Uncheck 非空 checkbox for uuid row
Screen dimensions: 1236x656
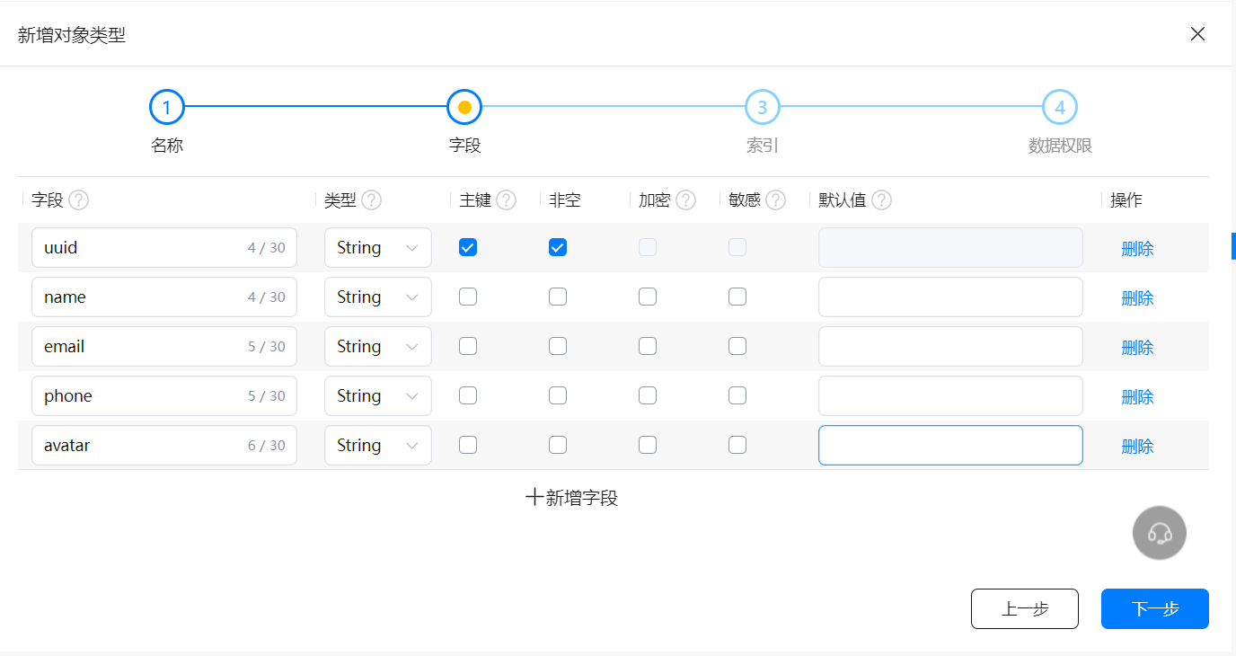[558, 247]
